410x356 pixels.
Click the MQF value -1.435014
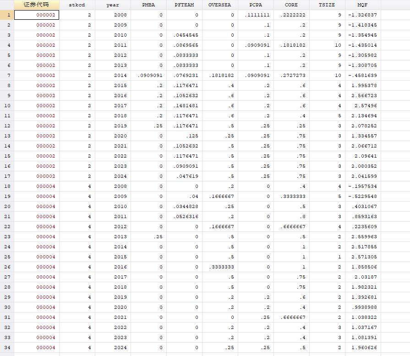click(362, 45)
